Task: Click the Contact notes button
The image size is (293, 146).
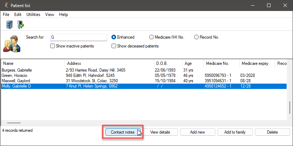Action: pyautogui.click(x=123, y=132)
